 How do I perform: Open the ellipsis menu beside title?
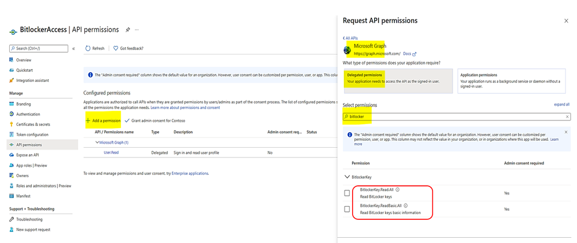137,30
